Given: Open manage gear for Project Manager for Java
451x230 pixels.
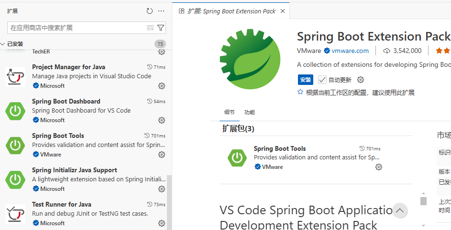Looking at the screenshot, I should pos(162,86).
